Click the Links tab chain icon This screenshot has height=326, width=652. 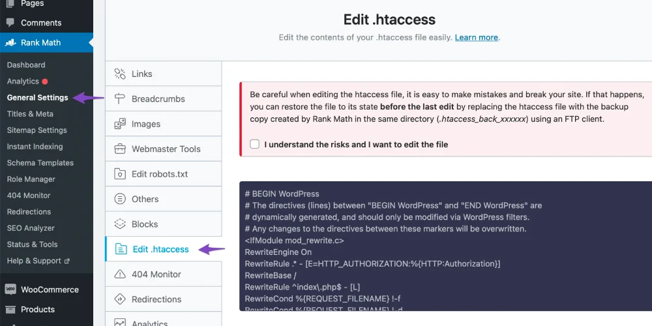(120, 74)
